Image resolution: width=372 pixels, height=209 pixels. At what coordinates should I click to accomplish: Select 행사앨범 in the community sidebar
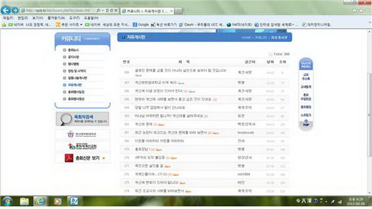pos(73,64)
